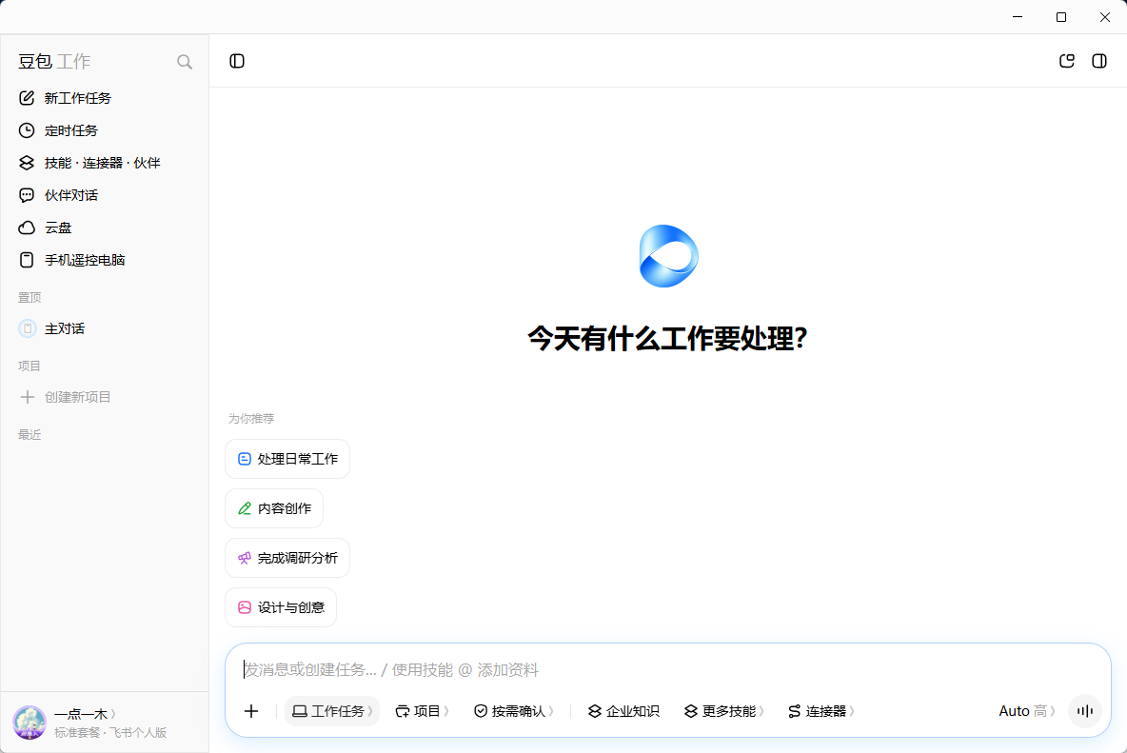The image size is (1127, 753).
Task: Click the voice input waveform icon
Action: coord(1084,710)
